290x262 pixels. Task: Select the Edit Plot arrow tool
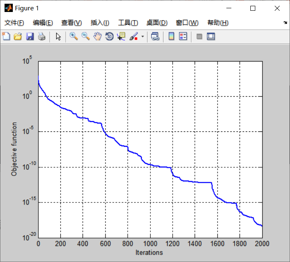tap(58, 36)
